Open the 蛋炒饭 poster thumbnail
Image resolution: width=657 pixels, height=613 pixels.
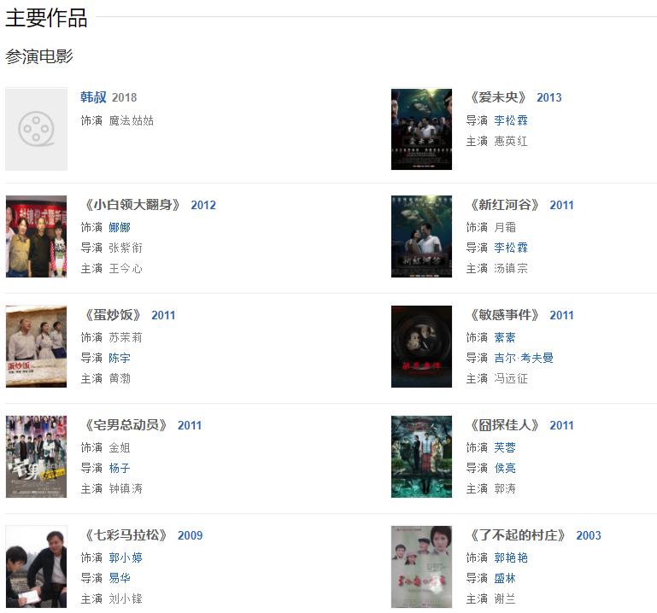coord(37,347)
